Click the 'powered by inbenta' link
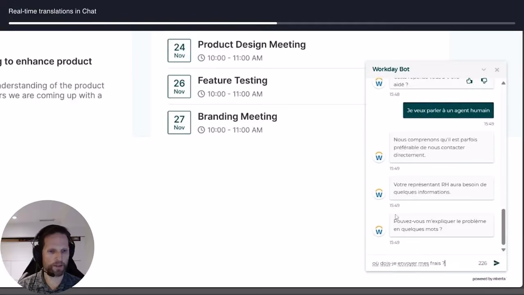 click(489, 279)
